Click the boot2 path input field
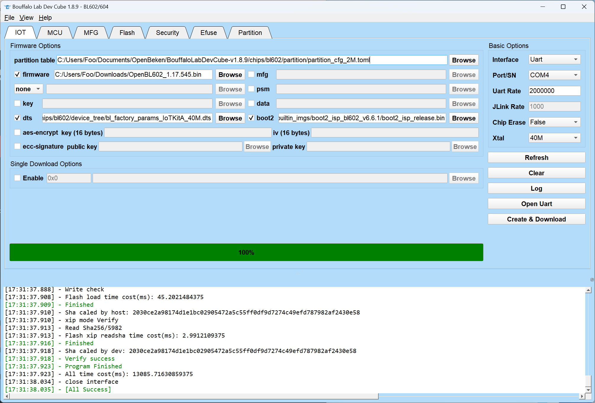The image size is (595, 403). click(x=362, y=118)
